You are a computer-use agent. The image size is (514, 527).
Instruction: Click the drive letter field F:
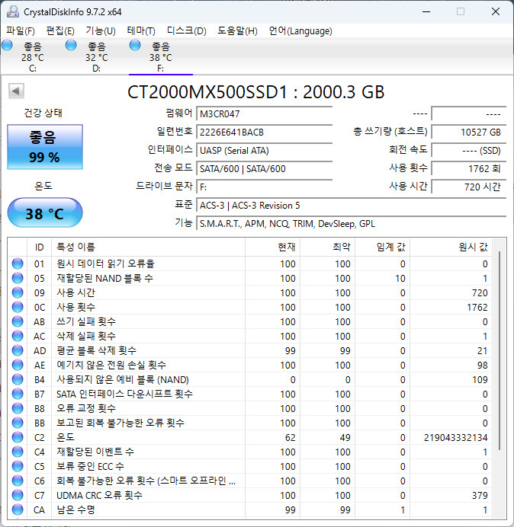(x=264, y=187)
